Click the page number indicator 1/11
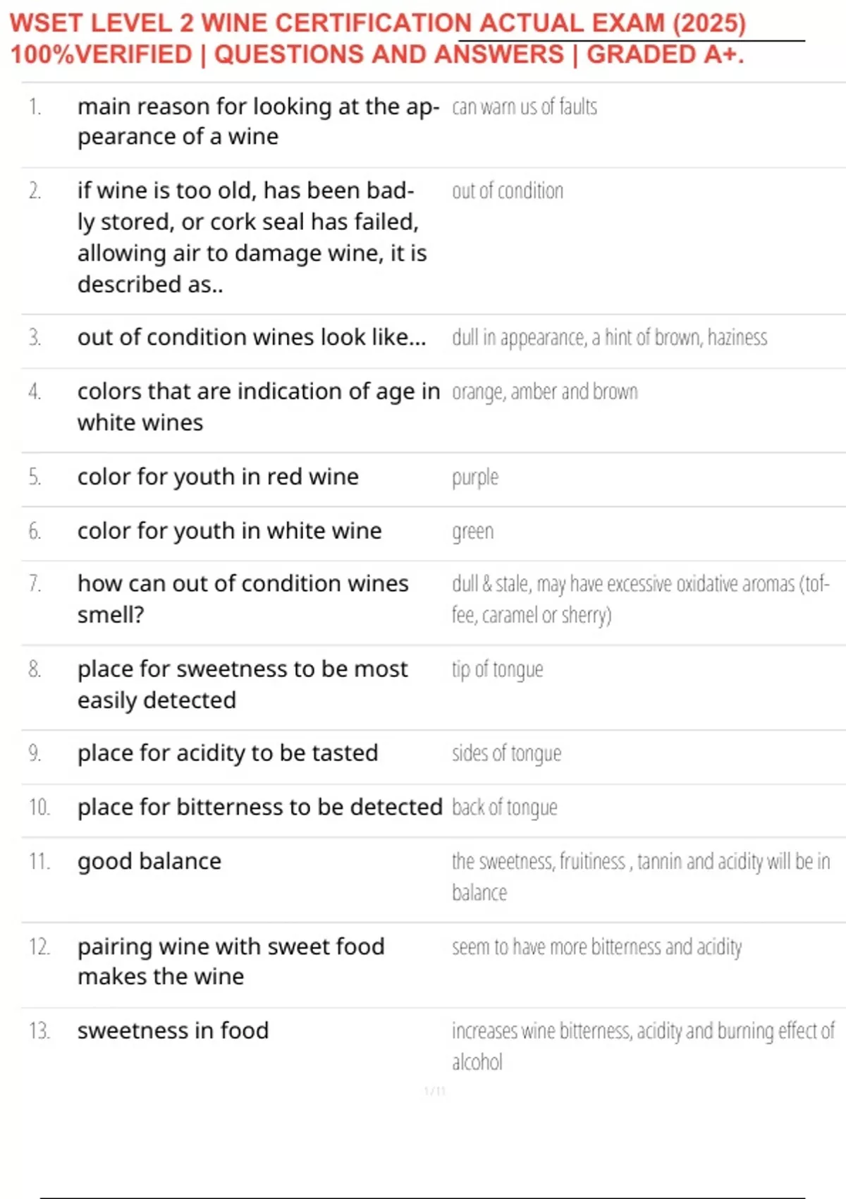This screenshot has width=846, height=1199. (x=435, y=1091)
